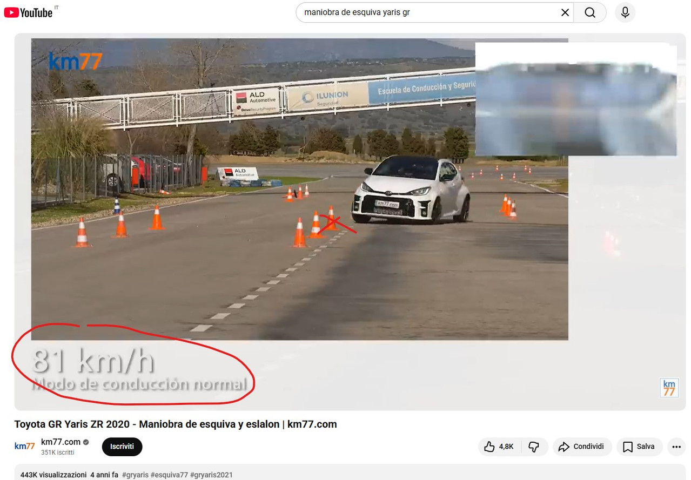Dislike the video with the thumbs-down
691x480 pixels.
[534, 447]
